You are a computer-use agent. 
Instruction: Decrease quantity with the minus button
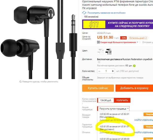(99, 71)
